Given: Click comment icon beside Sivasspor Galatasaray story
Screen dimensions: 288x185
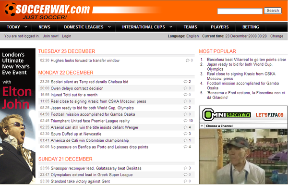Looking at the screenshot, I should point(185,168).
